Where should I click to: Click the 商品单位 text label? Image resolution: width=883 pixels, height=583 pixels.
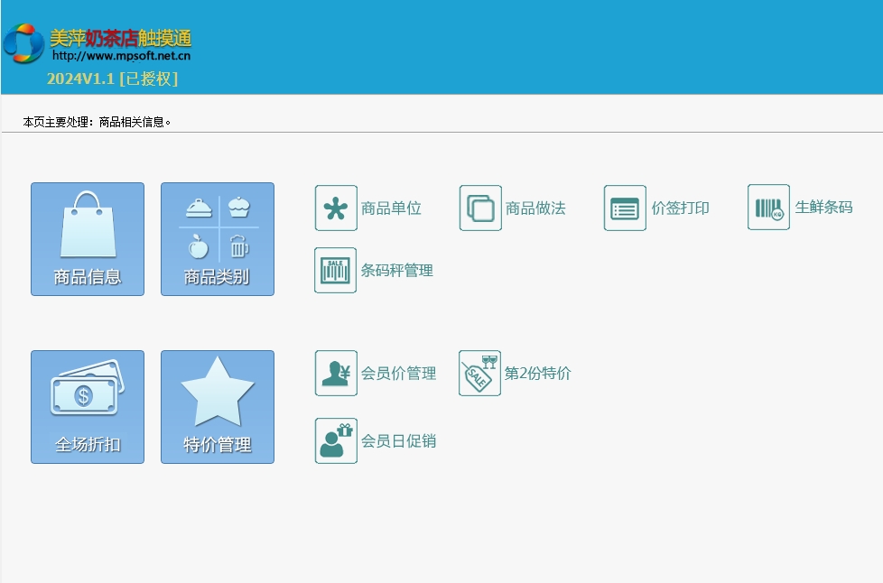(391, 208)
